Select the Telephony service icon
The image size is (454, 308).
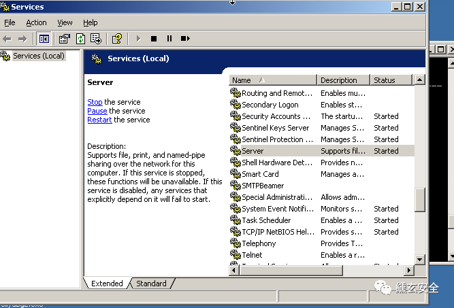click(236, 243)
